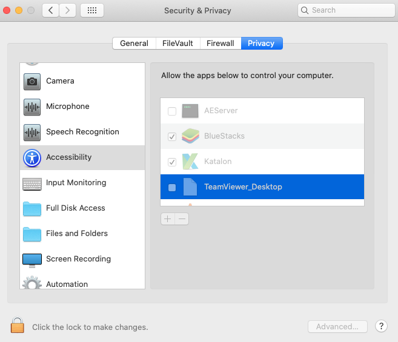Switch to the FileVault tab
The image size is (398, 342).
pos(177,44)
